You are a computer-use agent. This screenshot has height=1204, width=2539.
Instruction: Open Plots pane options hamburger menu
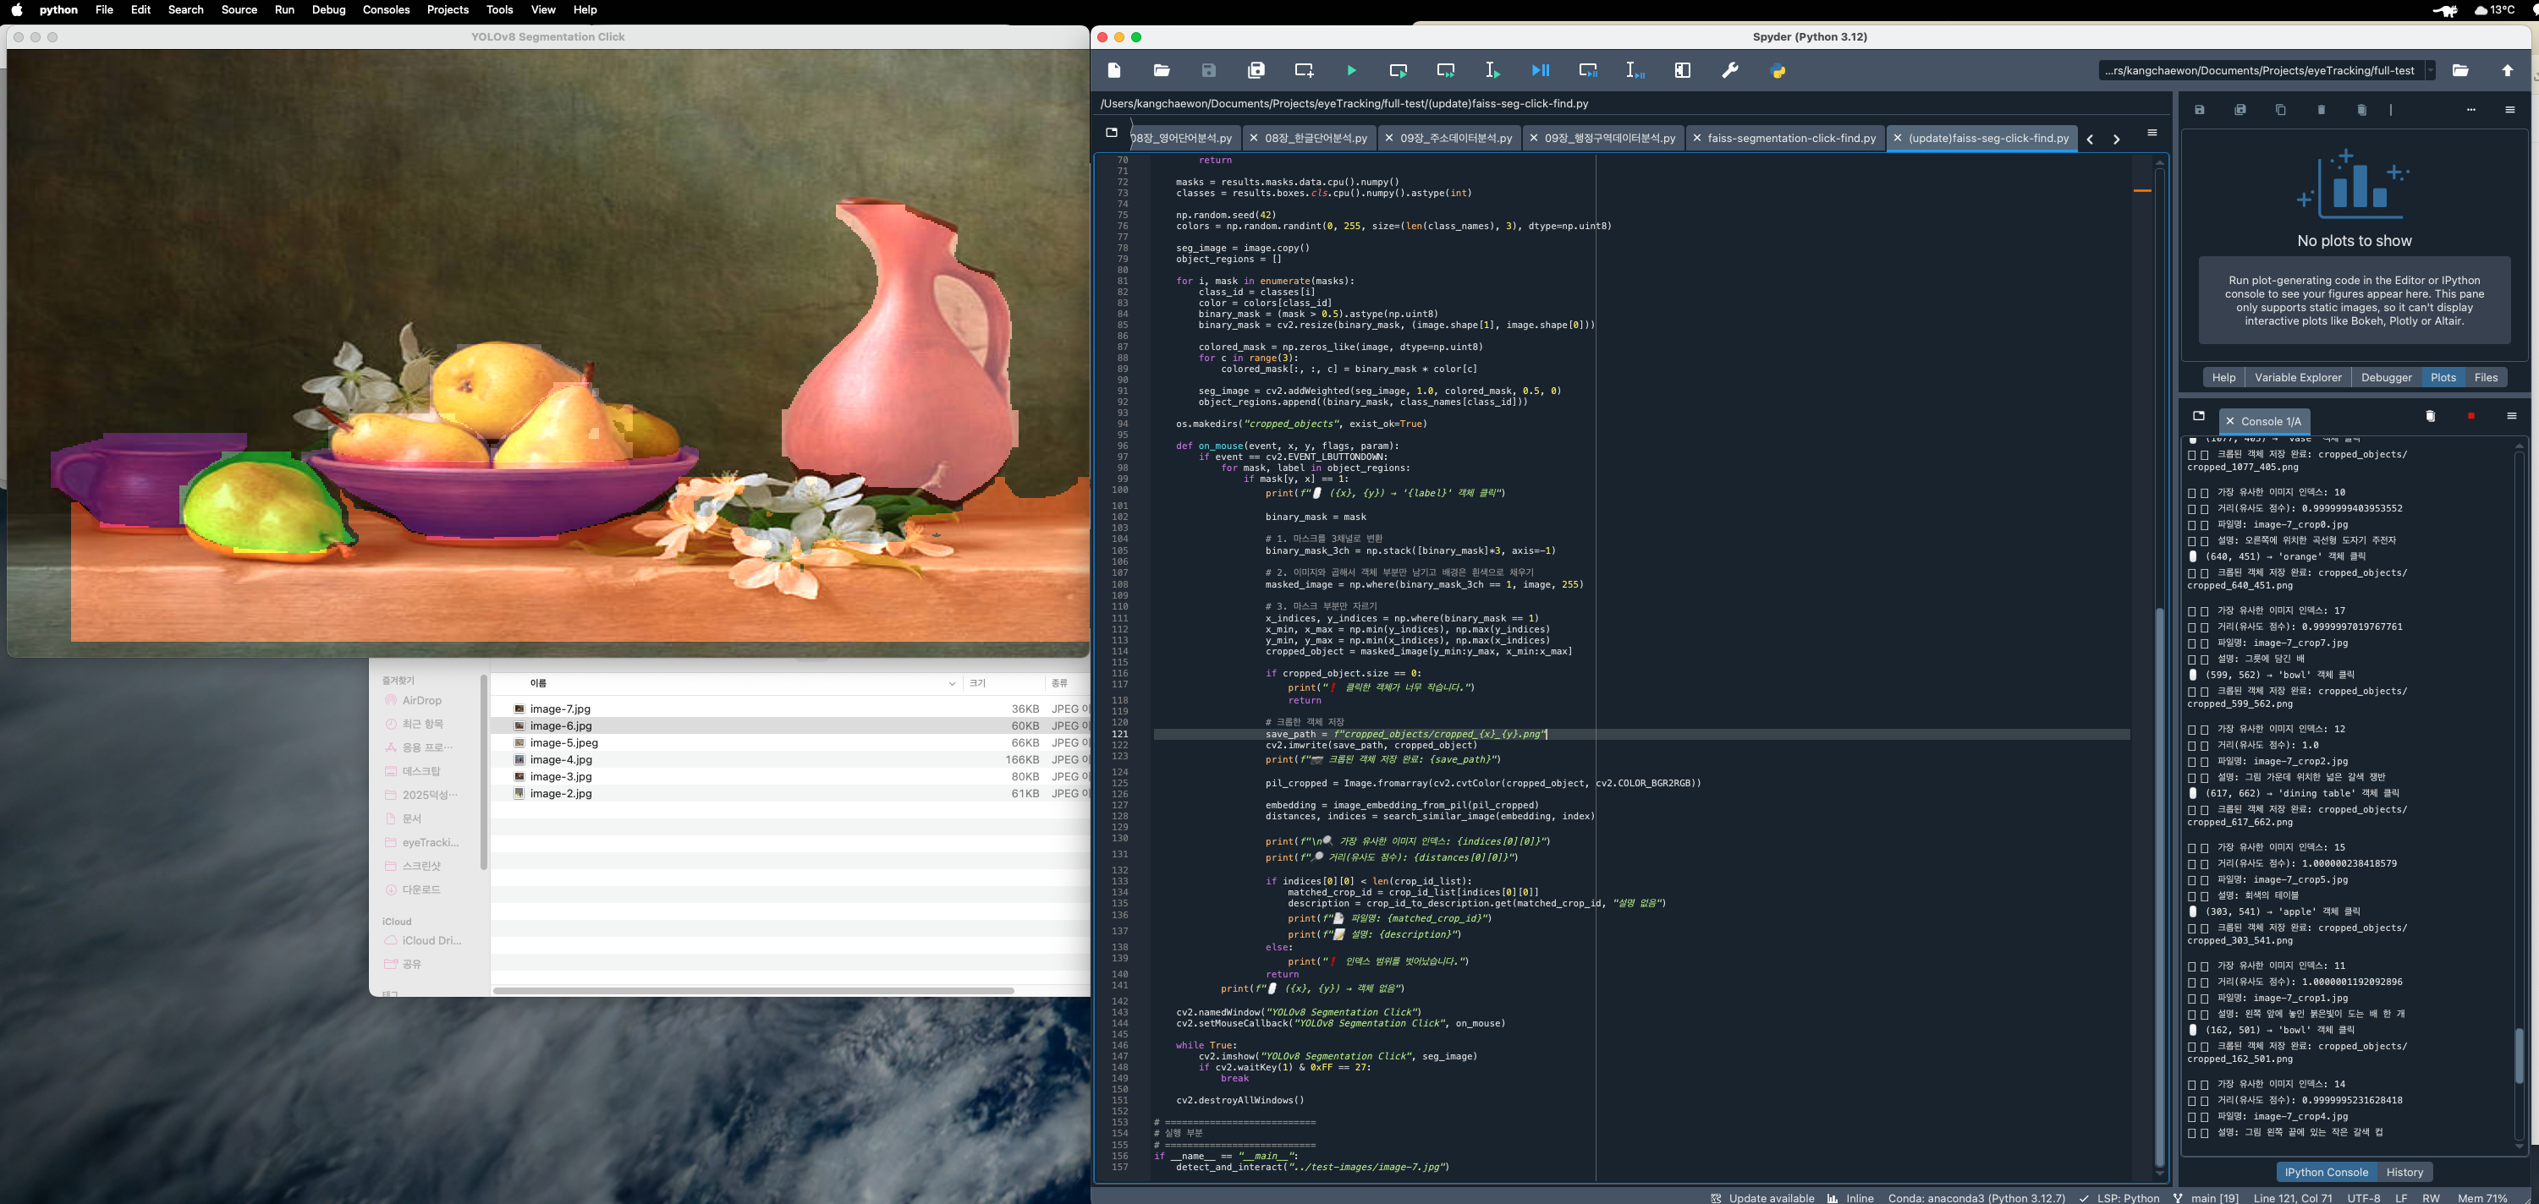[x=2509, y=111]
